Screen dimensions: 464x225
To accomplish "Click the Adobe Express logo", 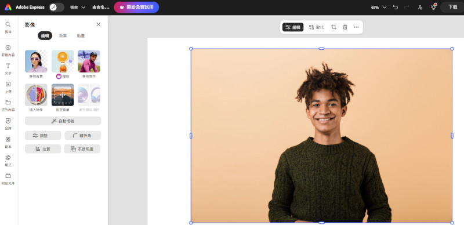I will click(8, 7).
